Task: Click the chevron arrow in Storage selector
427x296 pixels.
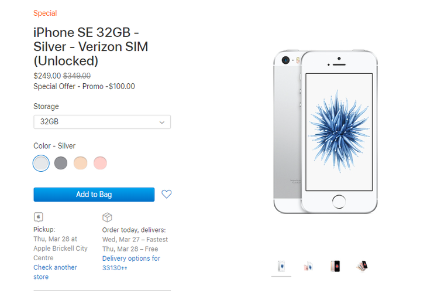Action: [x=162, y=122]
